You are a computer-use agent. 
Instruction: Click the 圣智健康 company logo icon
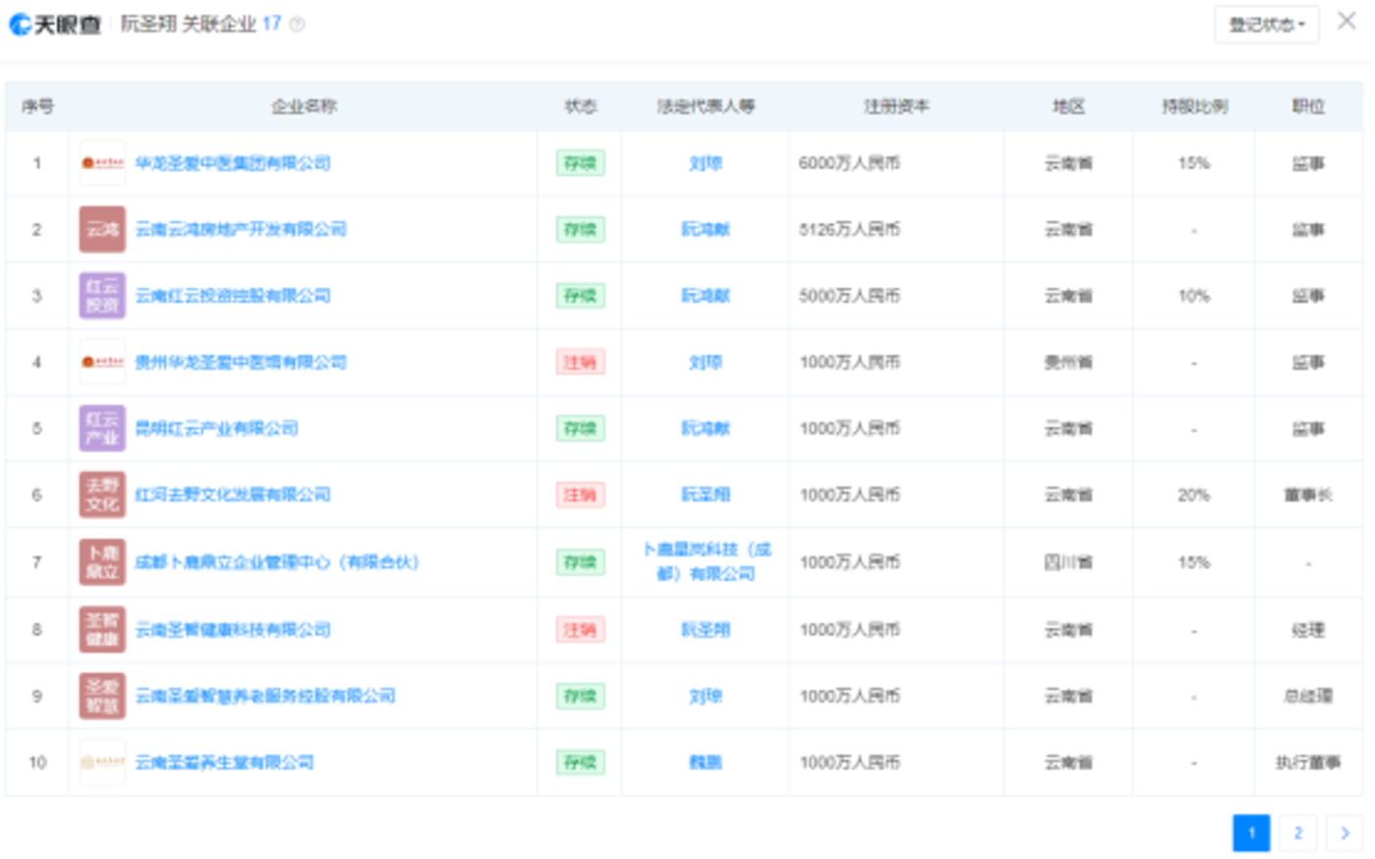tap(102, 629)
